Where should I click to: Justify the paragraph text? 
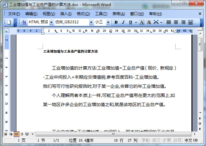pyautogui.click(x=169, y=22)
